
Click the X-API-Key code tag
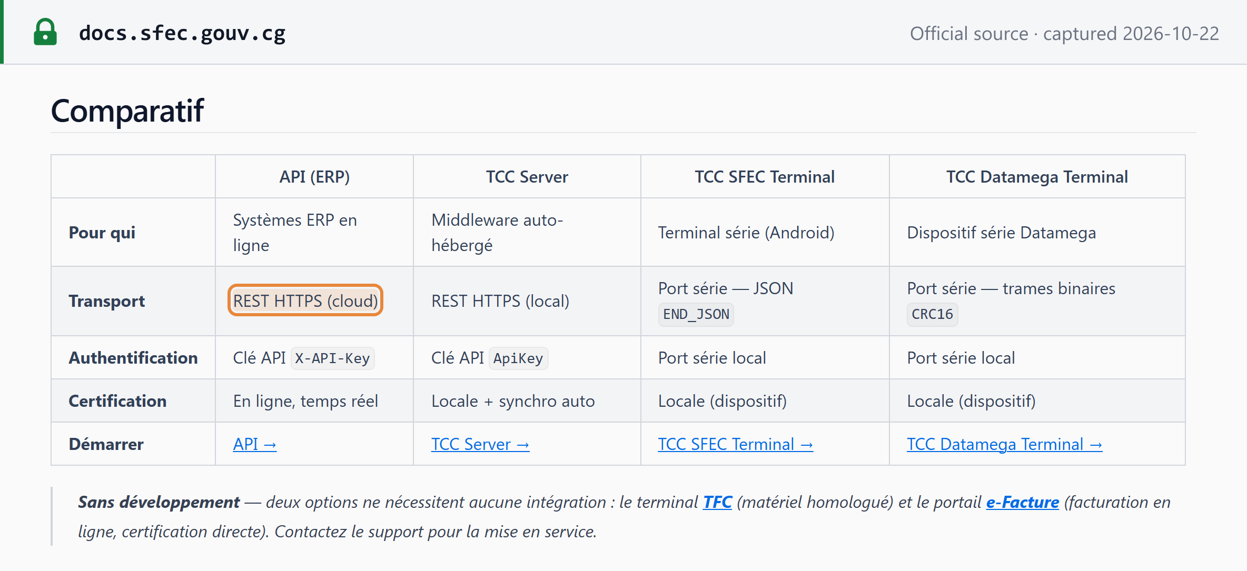[333, 358]
